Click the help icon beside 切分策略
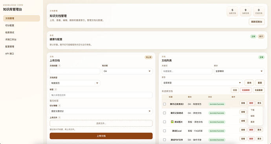This screenshot has width=271, height=144. (x=59, y=106)
